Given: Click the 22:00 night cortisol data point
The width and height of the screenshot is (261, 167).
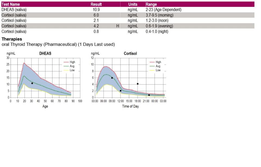Looking at the screenshot, I should tap(149, 95).
